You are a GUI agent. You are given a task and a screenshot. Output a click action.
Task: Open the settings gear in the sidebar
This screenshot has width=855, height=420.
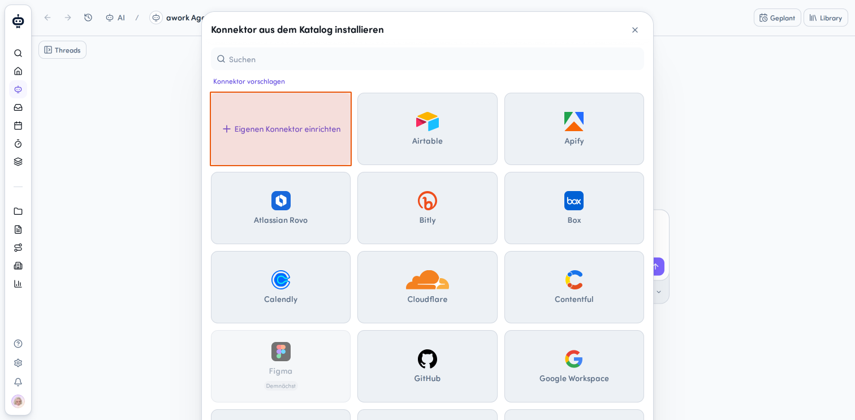[18, 363]
